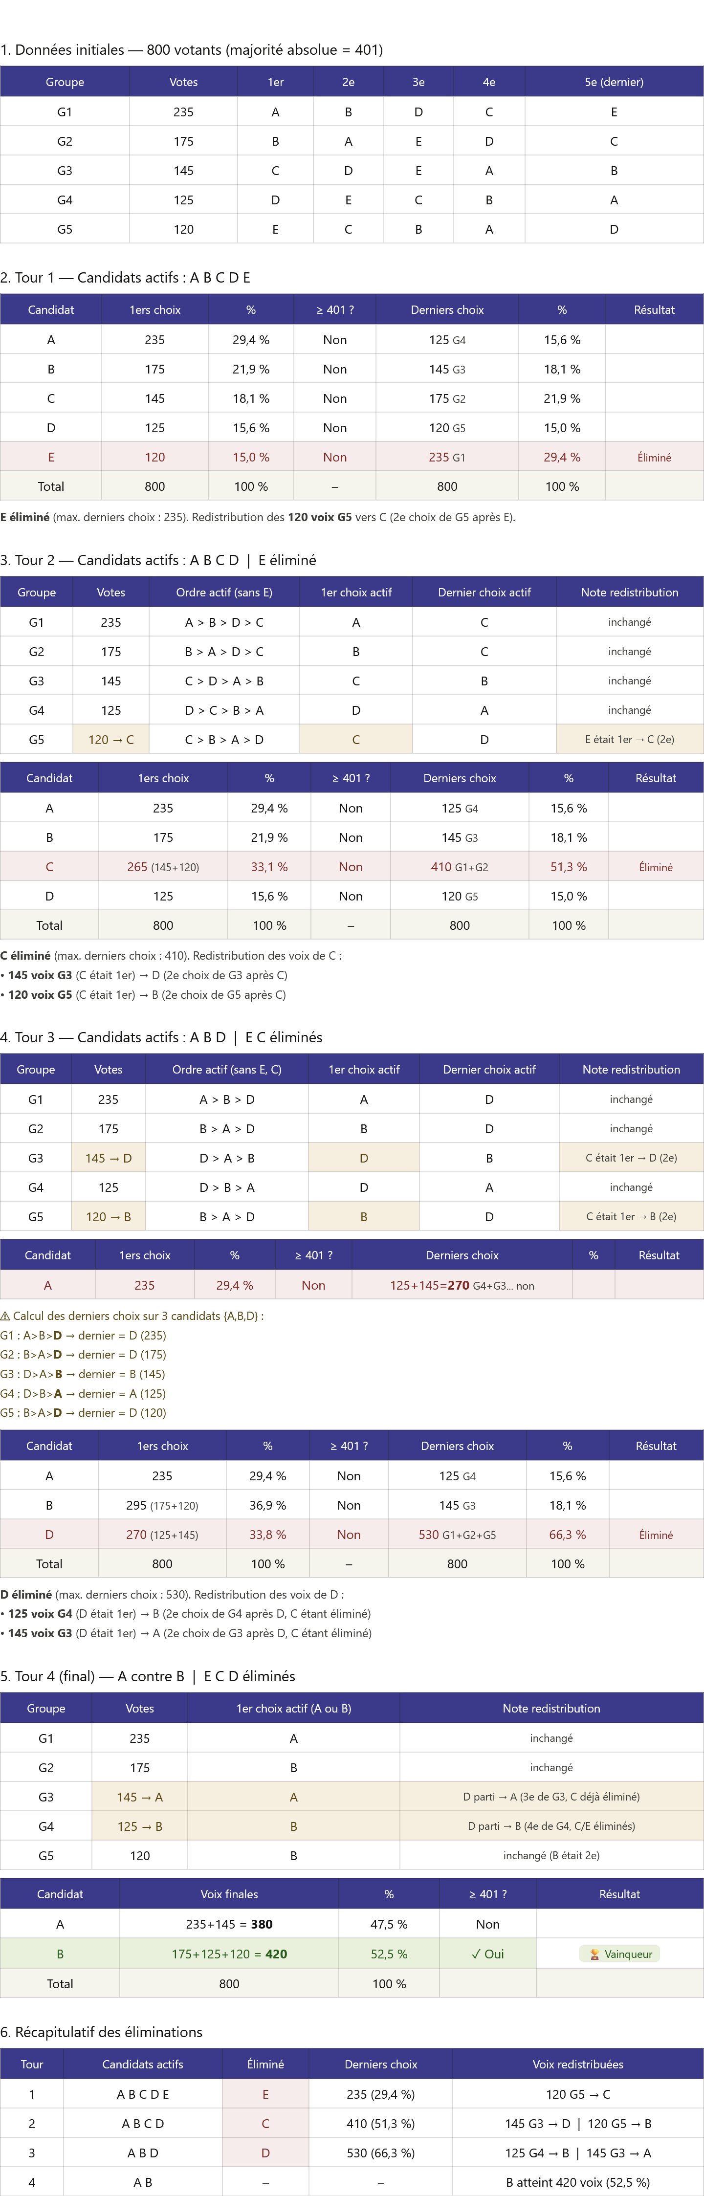Click the trophy icon beside Vainqueur
Screen dimensions: 704x2196
click(x=594, y=1954)
